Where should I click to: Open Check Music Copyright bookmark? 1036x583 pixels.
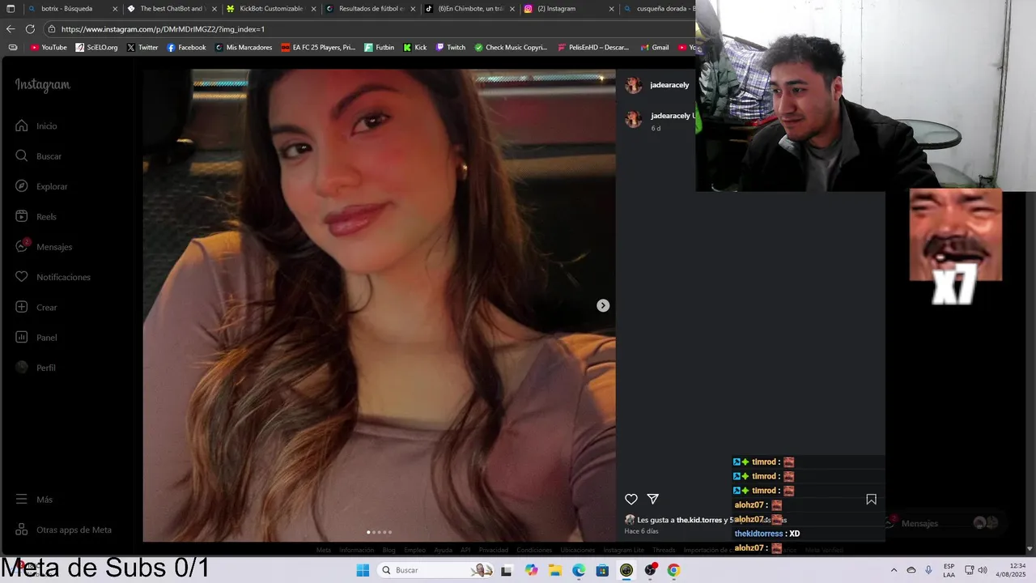click(511, 48)
